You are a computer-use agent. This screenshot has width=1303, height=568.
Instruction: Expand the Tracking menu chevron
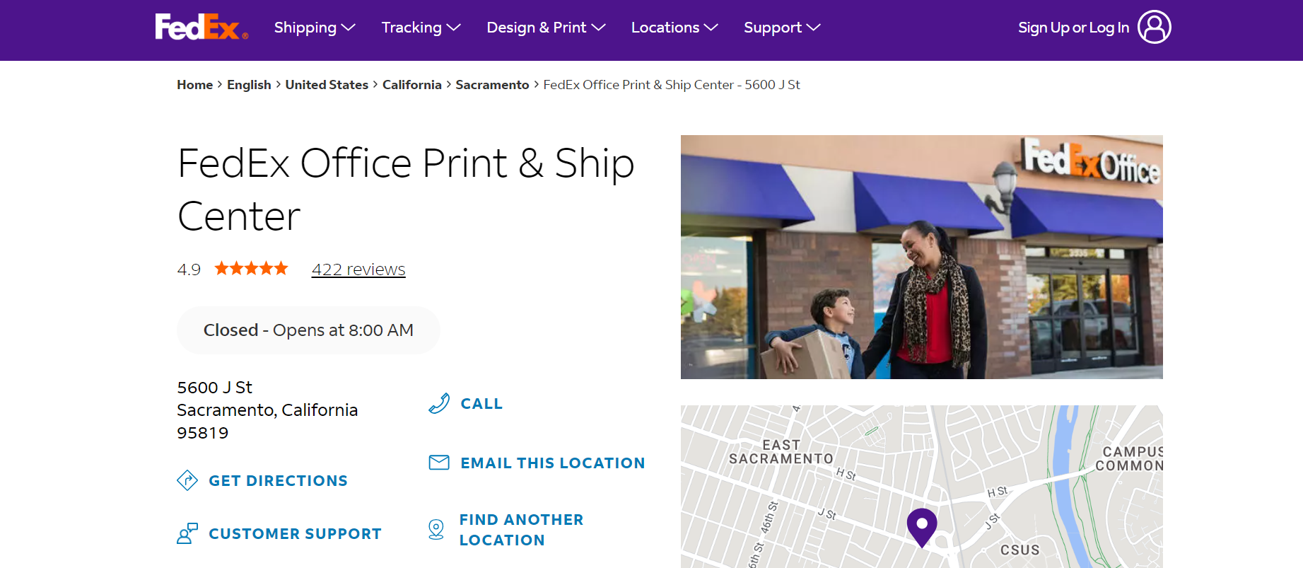[x=453, y=28]
